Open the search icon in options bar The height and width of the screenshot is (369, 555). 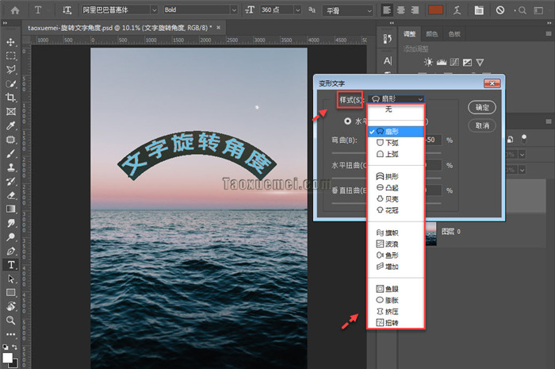pyautogui.click(x=522, y=10)
